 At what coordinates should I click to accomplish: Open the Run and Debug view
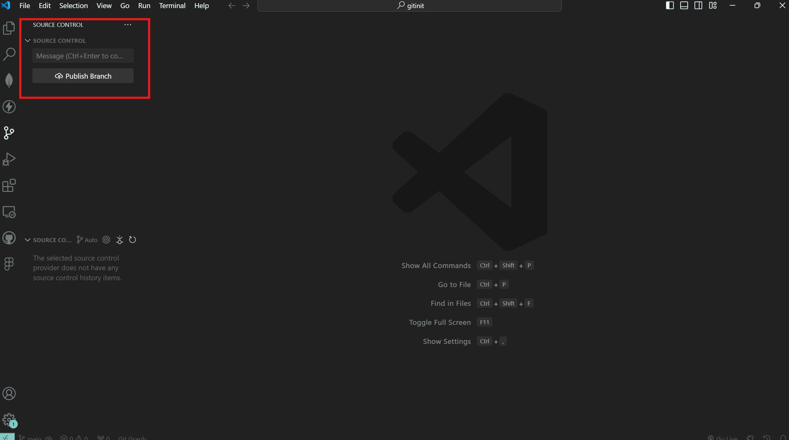coord(9,159)
